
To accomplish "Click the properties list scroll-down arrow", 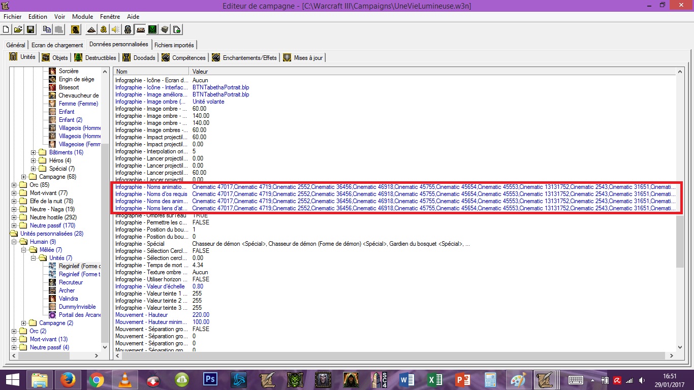I will point(680,347).
